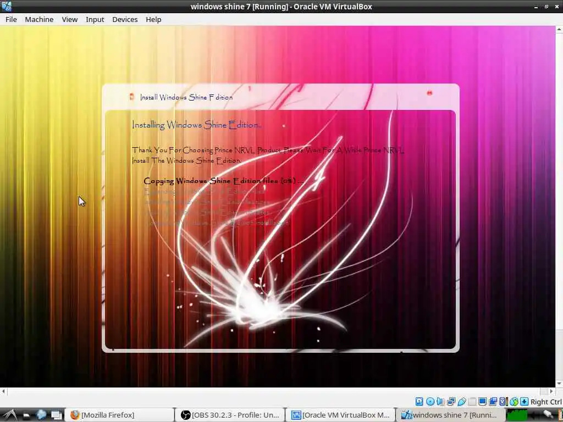563x422 pixels.
Task: Click the green CPU usage monitor
Action: 517,415
